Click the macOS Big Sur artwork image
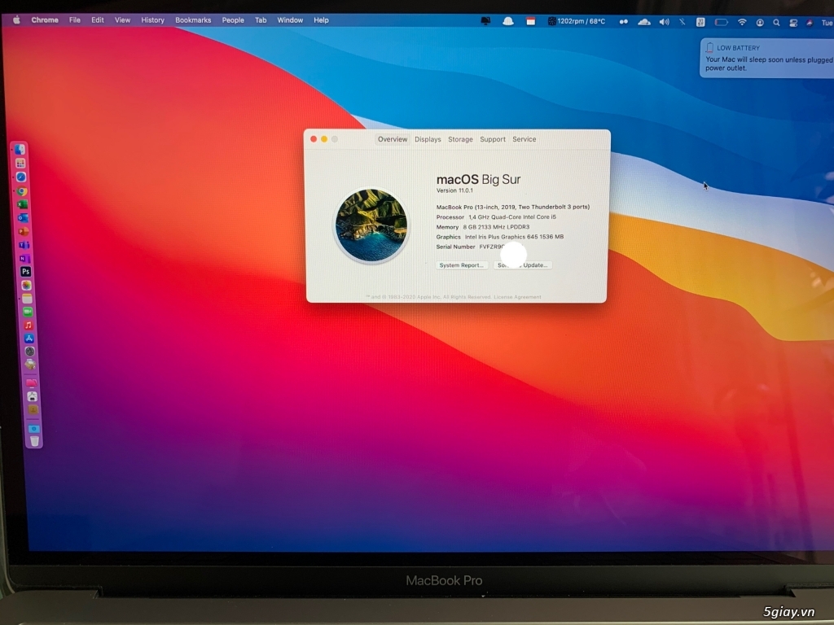 371,225
